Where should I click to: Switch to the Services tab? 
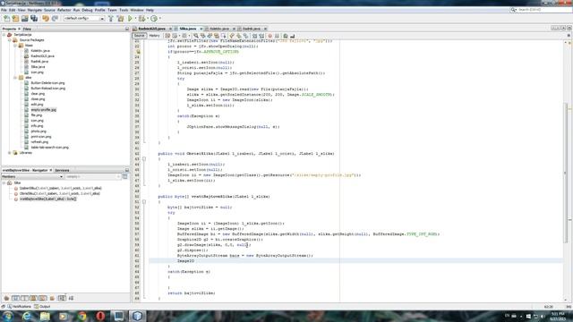[62, 170]
